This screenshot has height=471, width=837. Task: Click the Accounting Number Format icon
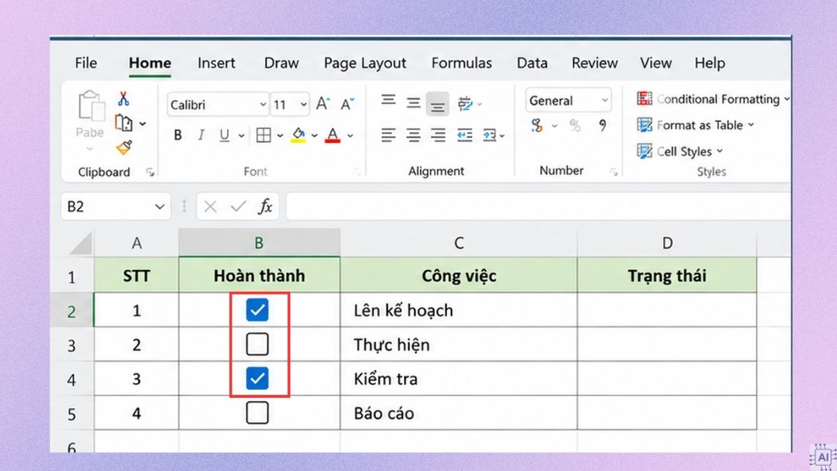coord(537,126)
